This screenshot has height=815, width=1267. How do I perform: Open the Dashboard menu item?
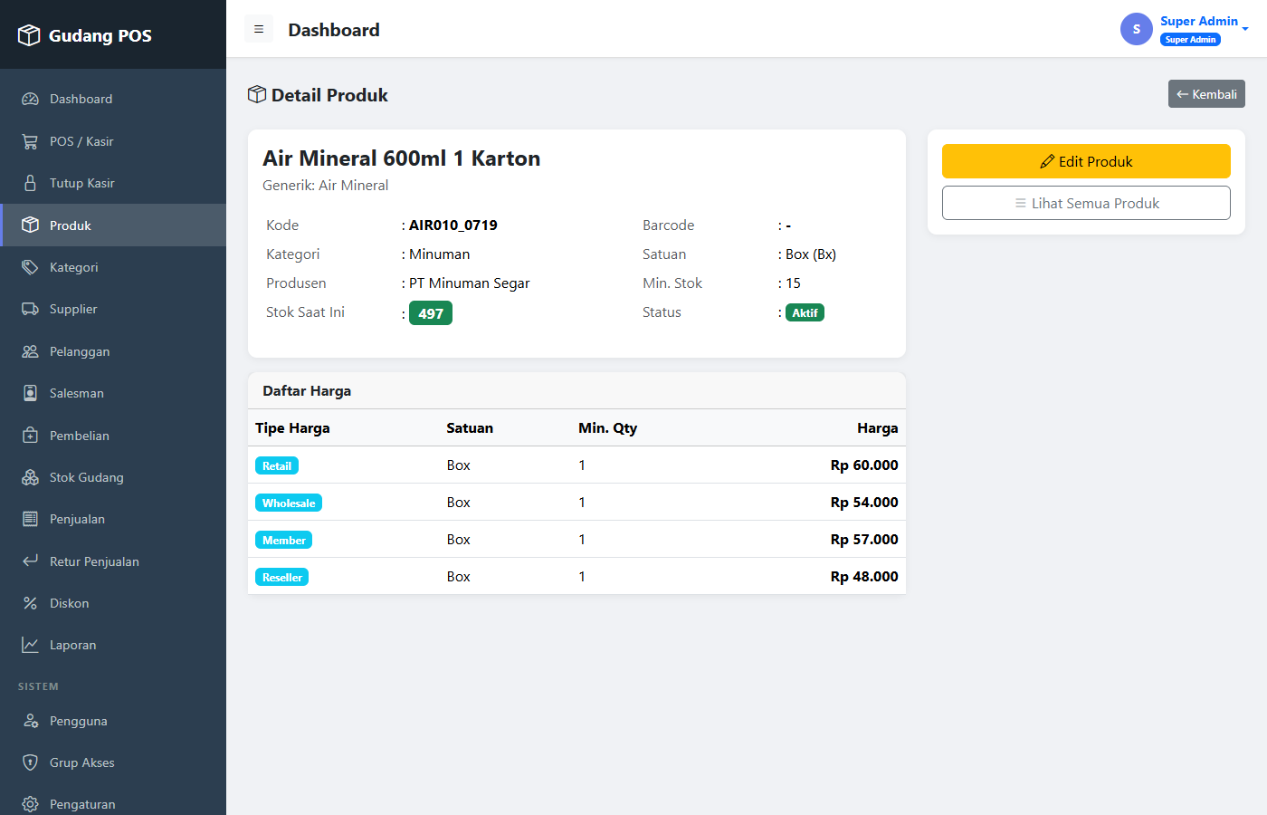pos(113,99)
